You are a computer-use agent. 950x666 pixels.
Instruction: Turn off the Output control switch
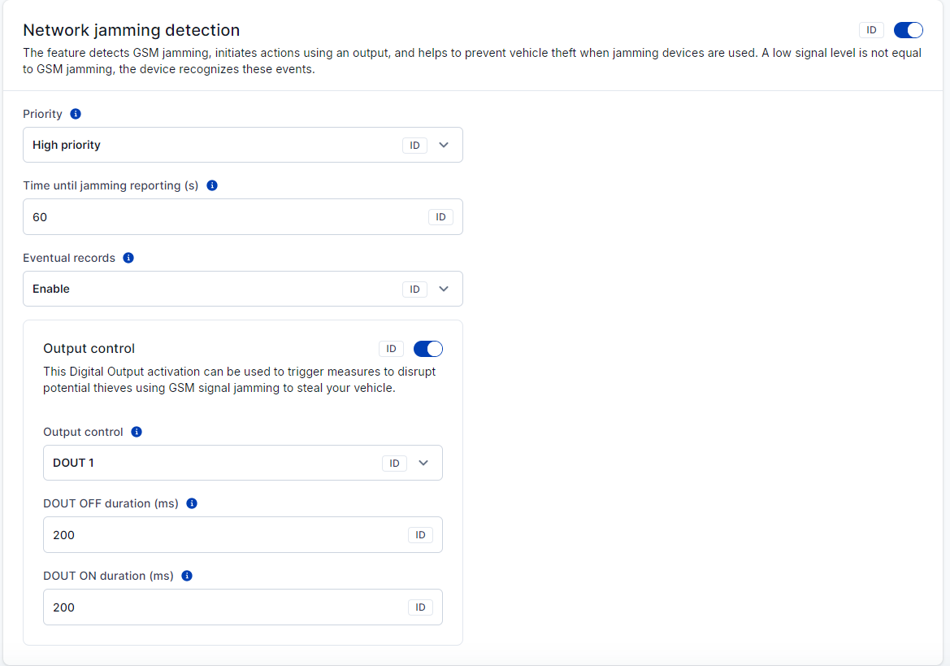(428, 349)
